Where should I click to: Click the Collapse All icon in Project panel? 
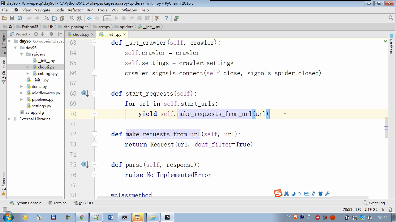click(43, 34)
